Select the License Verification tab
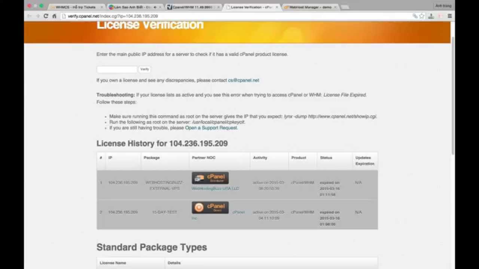The height and width of the screenshot is (269, 479). 251,7
